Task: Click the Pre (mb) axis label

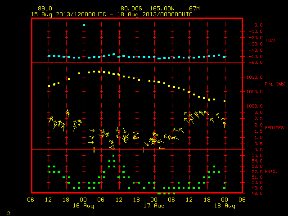Action: 275,84
